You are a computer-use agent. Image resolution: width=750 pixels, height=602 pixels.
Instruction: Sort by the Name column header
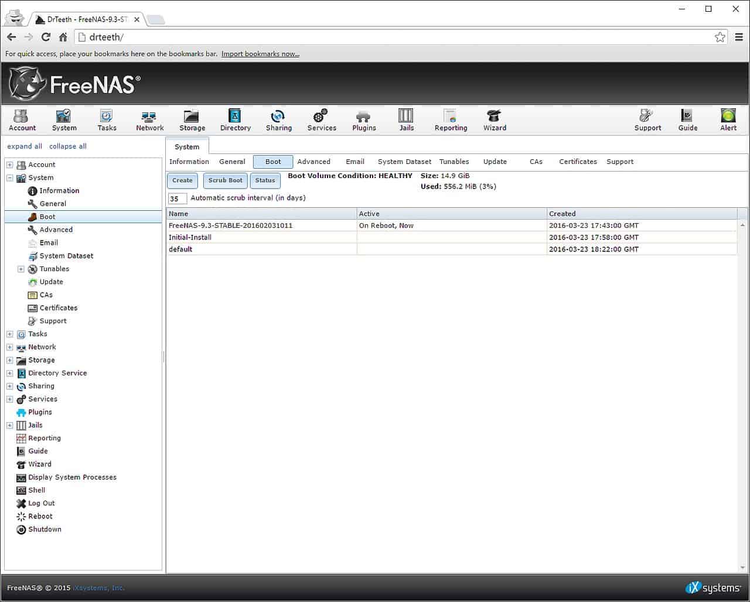click(x=261, y=214)
